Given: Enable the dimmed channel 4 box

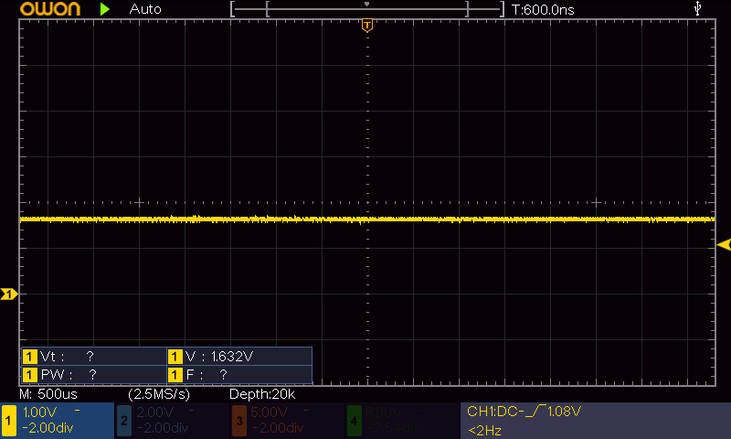Looking at the screenshot, I should 400,421.
